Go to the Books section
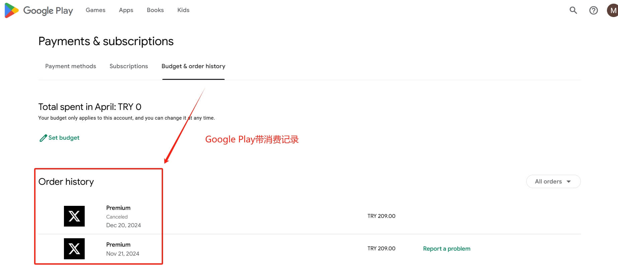 (x=155, y=10)
